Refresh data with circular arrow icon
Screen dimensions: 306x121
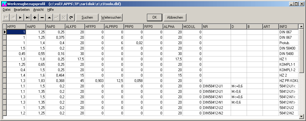pos(71,17)
